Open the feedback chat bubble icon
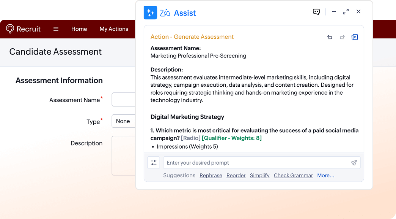Screen dimensions: 396x219 pyautogui.click(x=316, y=12)
